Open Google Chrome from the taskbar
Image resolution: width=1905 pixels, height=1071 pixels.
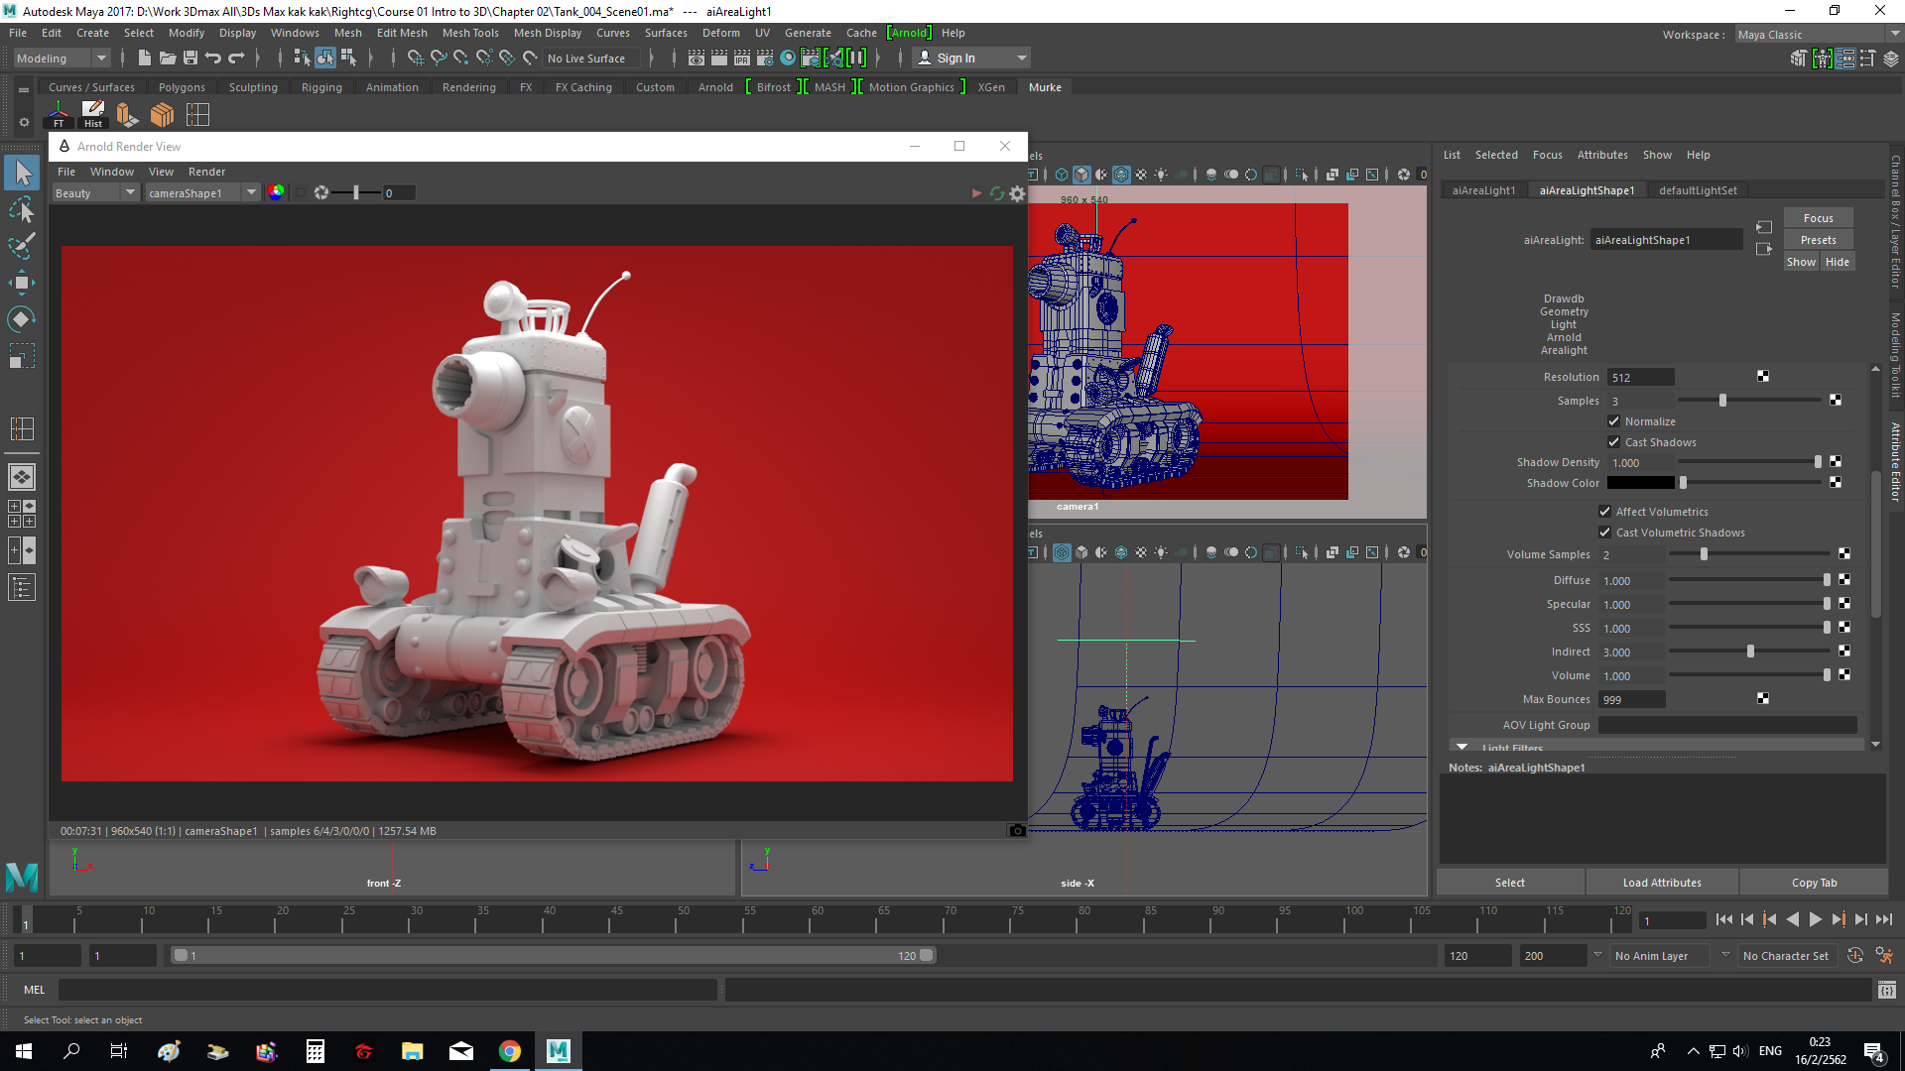509,1051
